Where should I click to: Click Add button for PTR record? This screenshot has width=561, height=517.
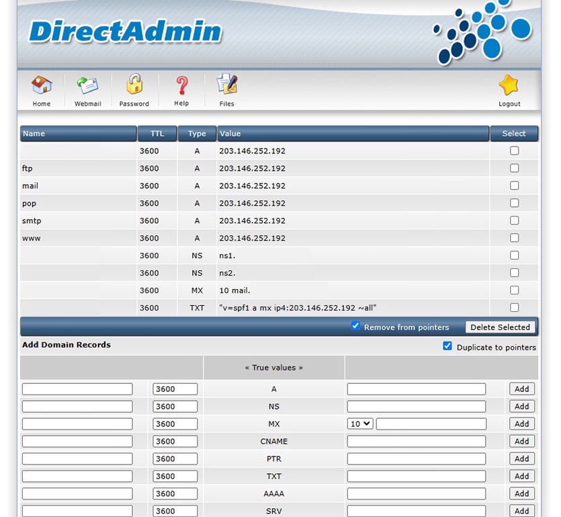[x=521, y=459]
